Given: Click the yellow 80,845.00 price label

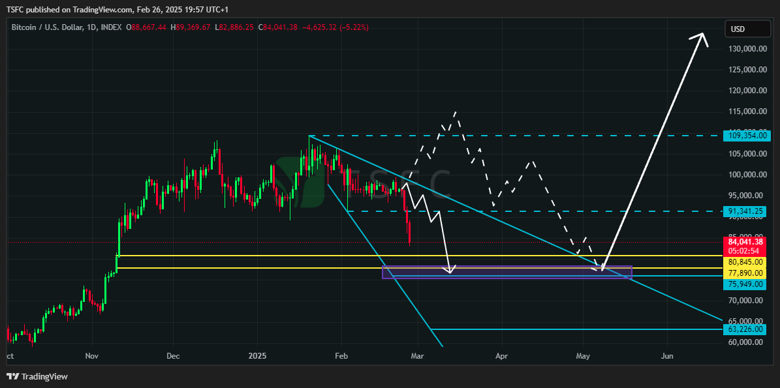Looking at the screenshot, I should point(744,261).
